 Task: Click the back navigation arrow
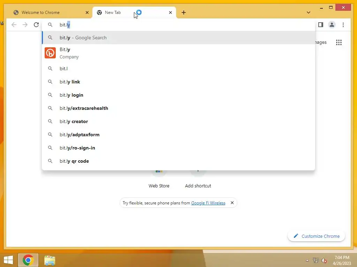(14, 25)
